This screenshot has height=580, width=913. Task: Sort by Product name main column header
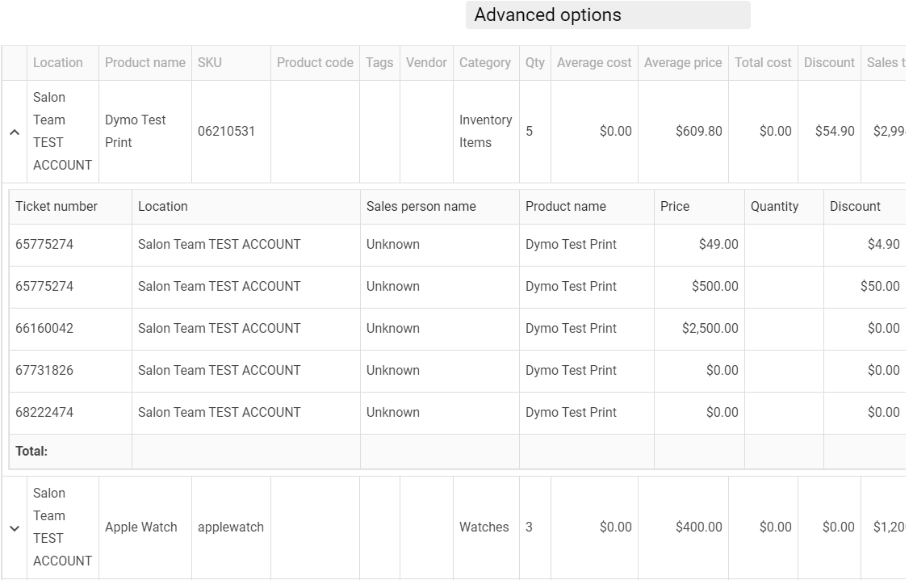145,63
